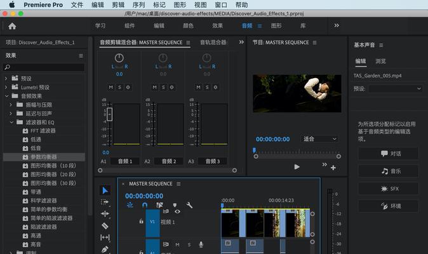Open the Essential Sound panel menu
The height and width of the screenshot is (254, 428).
(x=381, y=45)
